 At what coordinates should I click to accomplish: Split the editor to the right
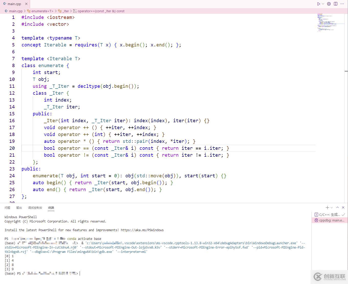[x=335, y=4]
